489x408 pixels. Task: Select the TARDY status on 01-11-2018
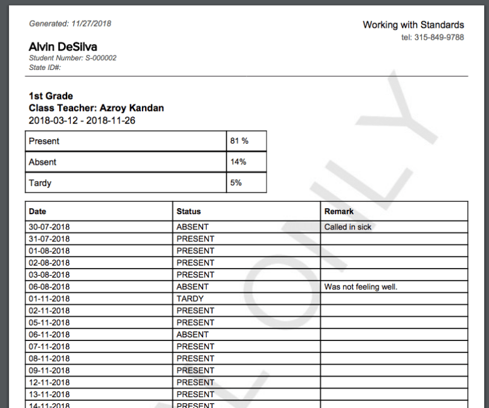(x=190, y=298)
